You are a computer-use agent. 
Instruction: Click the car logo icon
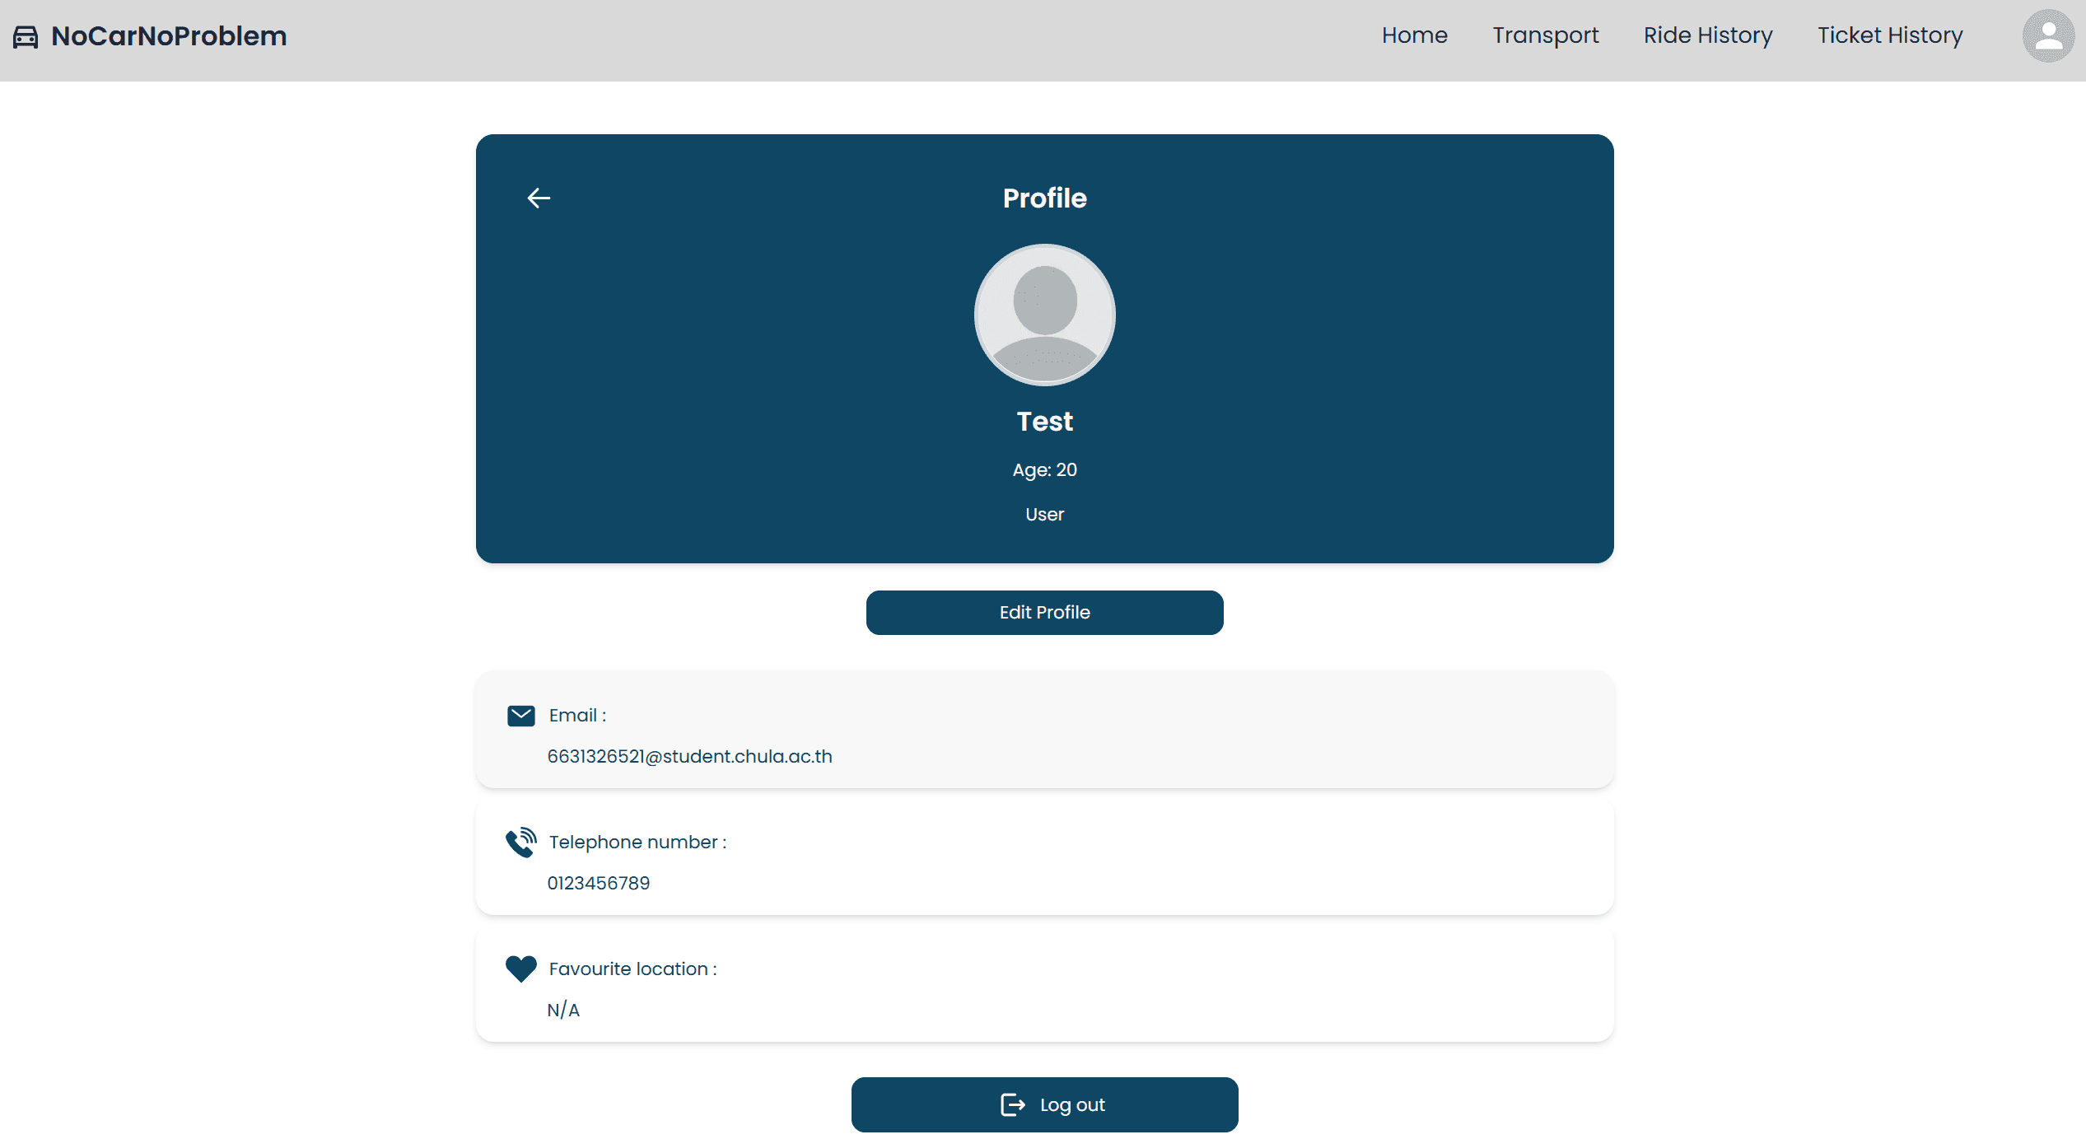[x=26, y=36]
